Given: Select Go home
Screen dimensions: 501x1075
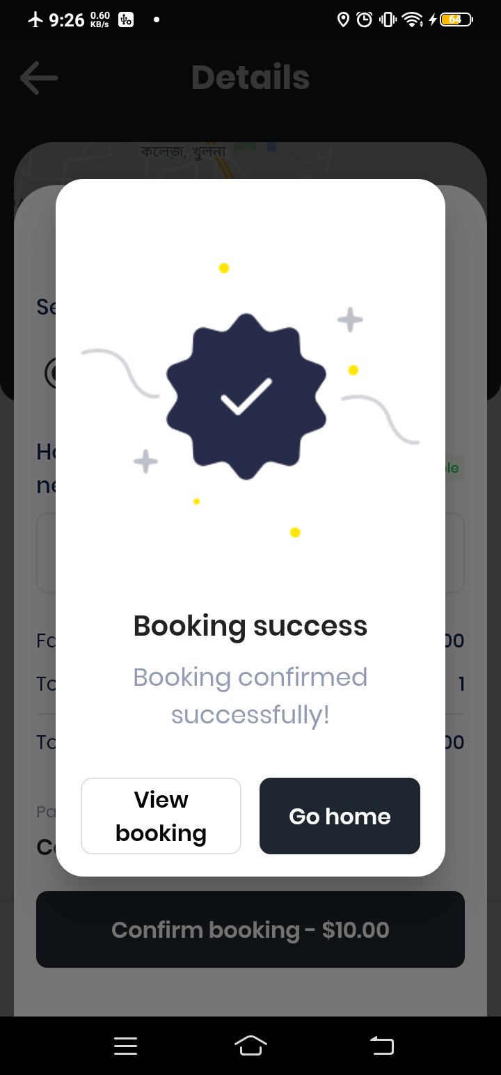Looking at the screenshot, I should pyautogui.click(x=340, y=816).
